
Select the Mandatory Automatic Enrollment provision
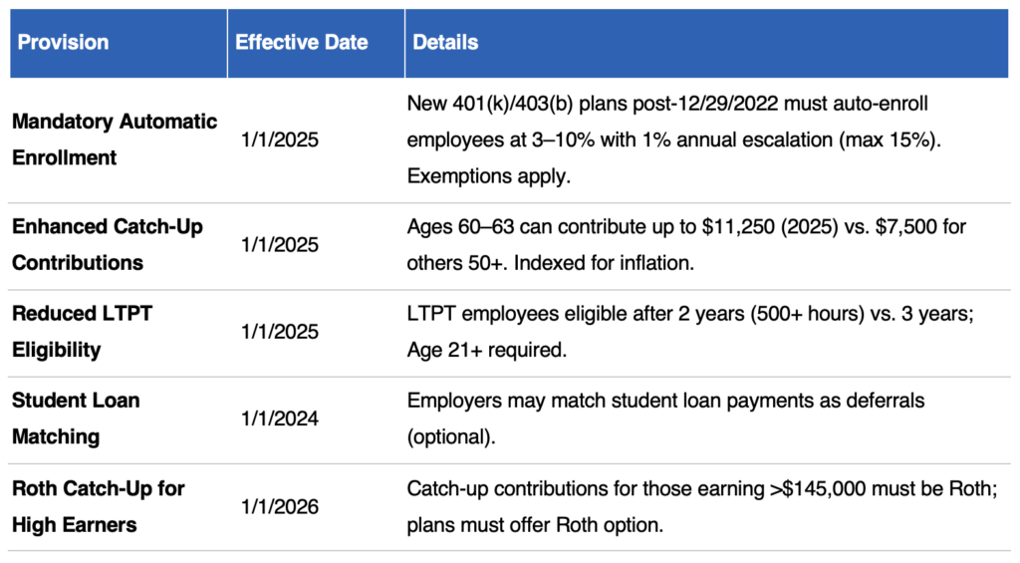click(x=114, y=140)
